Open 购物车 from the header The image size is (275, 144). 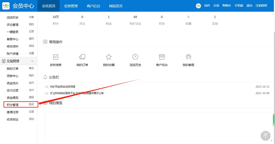pos(226,6)
